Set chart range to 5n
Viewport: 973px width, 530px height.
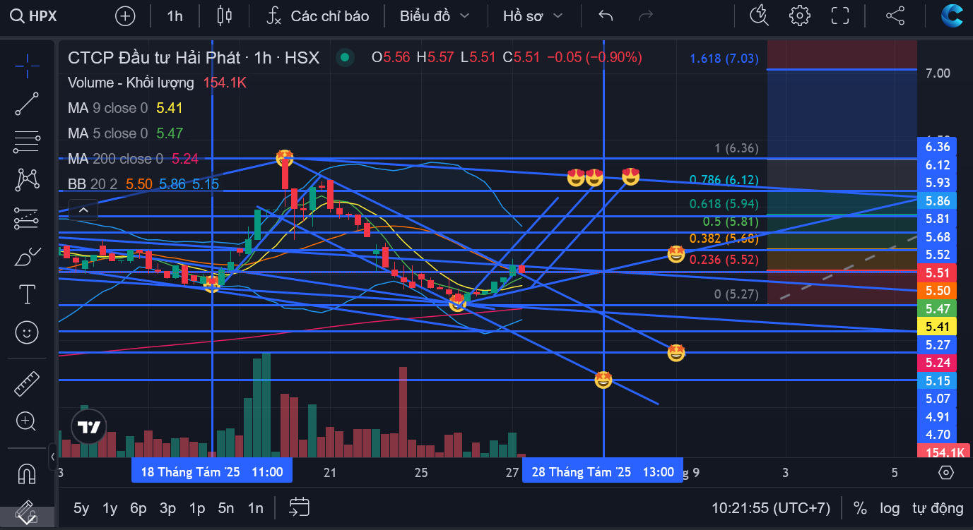[x=226, y=508]
